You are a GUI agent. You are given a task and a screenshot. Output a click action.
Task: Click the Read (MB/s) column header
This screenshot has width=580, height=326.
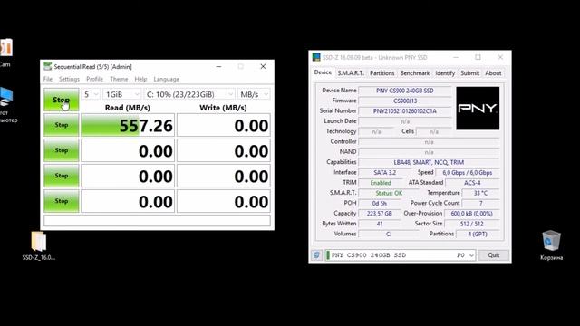click(x=128, y=108)
